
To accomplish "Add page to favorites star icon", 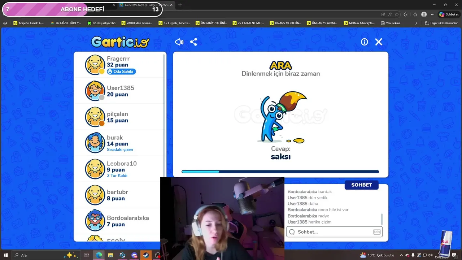I will click(x=397, y=14).
